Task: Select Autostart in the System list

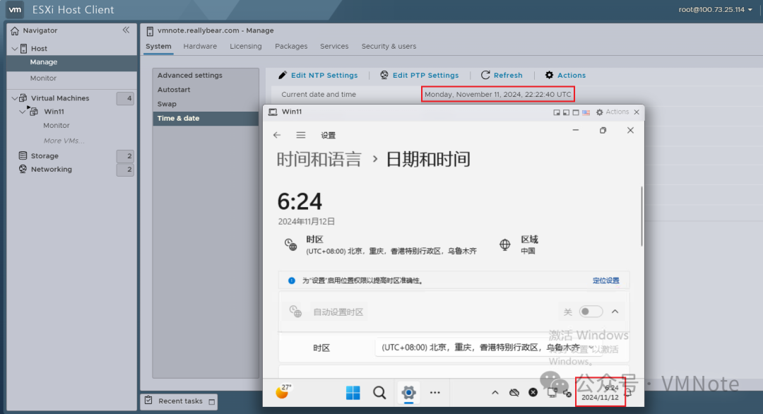Action: coord(206,90)
